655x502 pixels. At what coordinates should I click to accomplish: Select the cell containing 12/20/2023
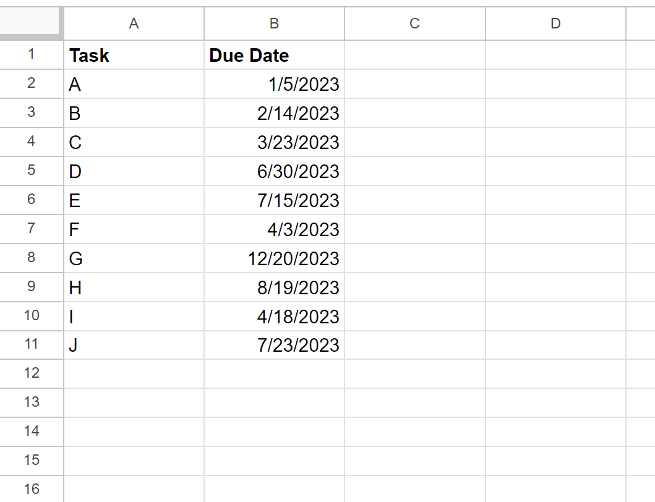click(x=274, y=258)
